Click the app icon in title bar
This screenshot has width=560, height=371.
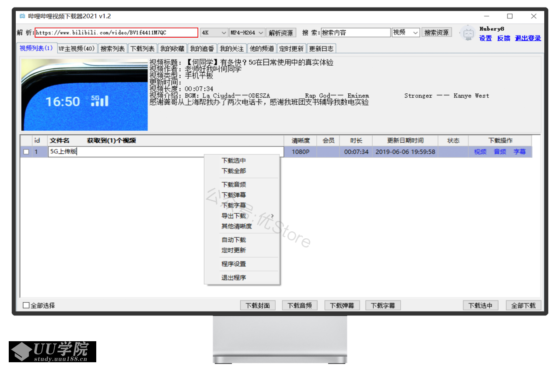[x=22, y=16]
